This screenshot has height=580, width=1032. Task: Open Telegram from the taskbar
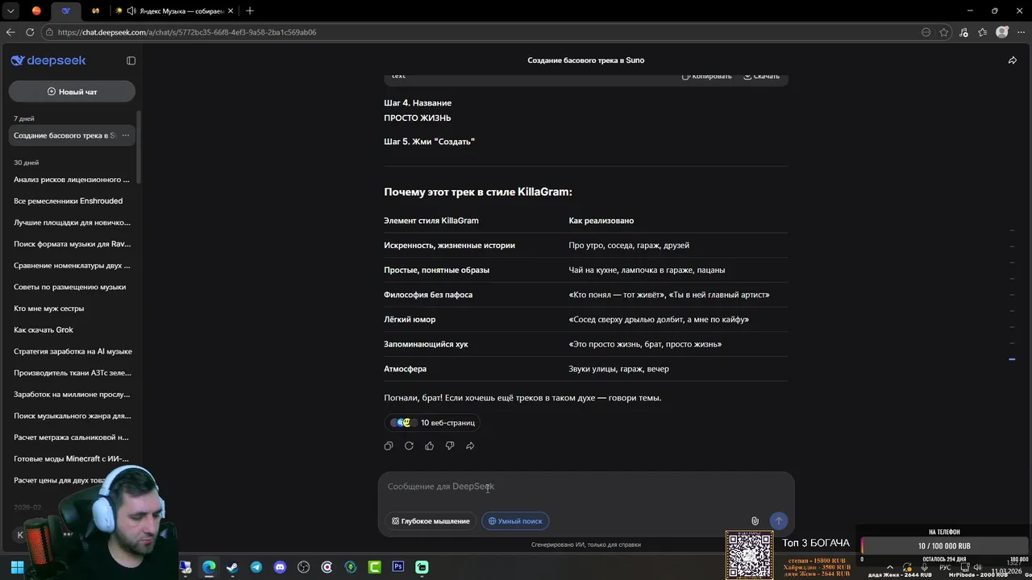(256, 567)
